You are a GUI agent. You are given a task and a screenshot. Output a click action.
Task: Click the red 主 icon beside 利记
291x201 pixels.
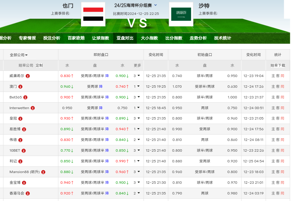tap(21, 161)
